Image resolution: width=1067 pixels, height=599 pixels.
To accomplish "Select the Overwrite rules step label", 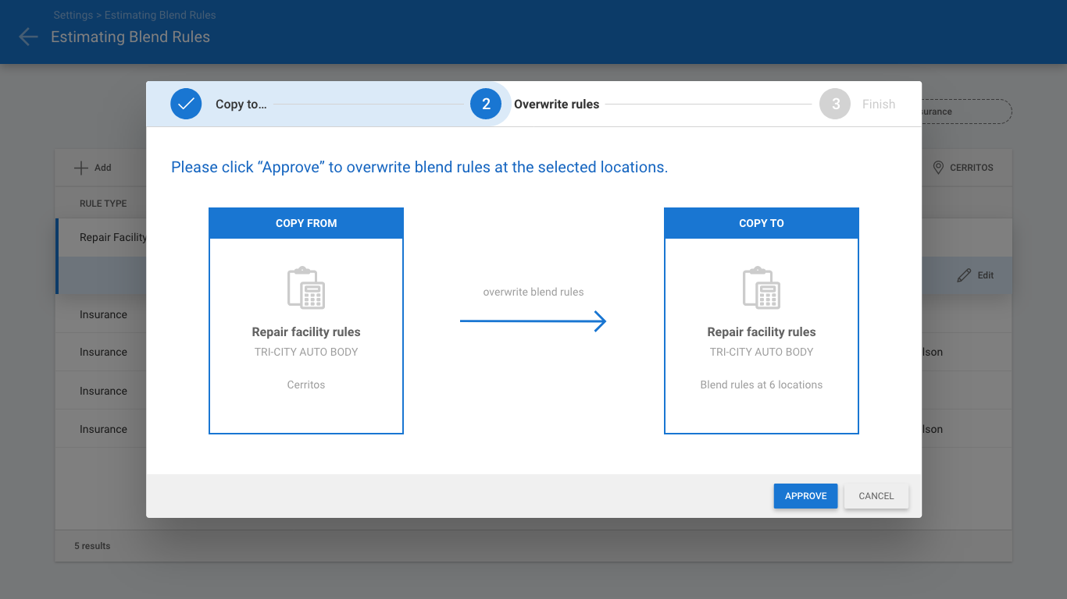I will (556, 105).
